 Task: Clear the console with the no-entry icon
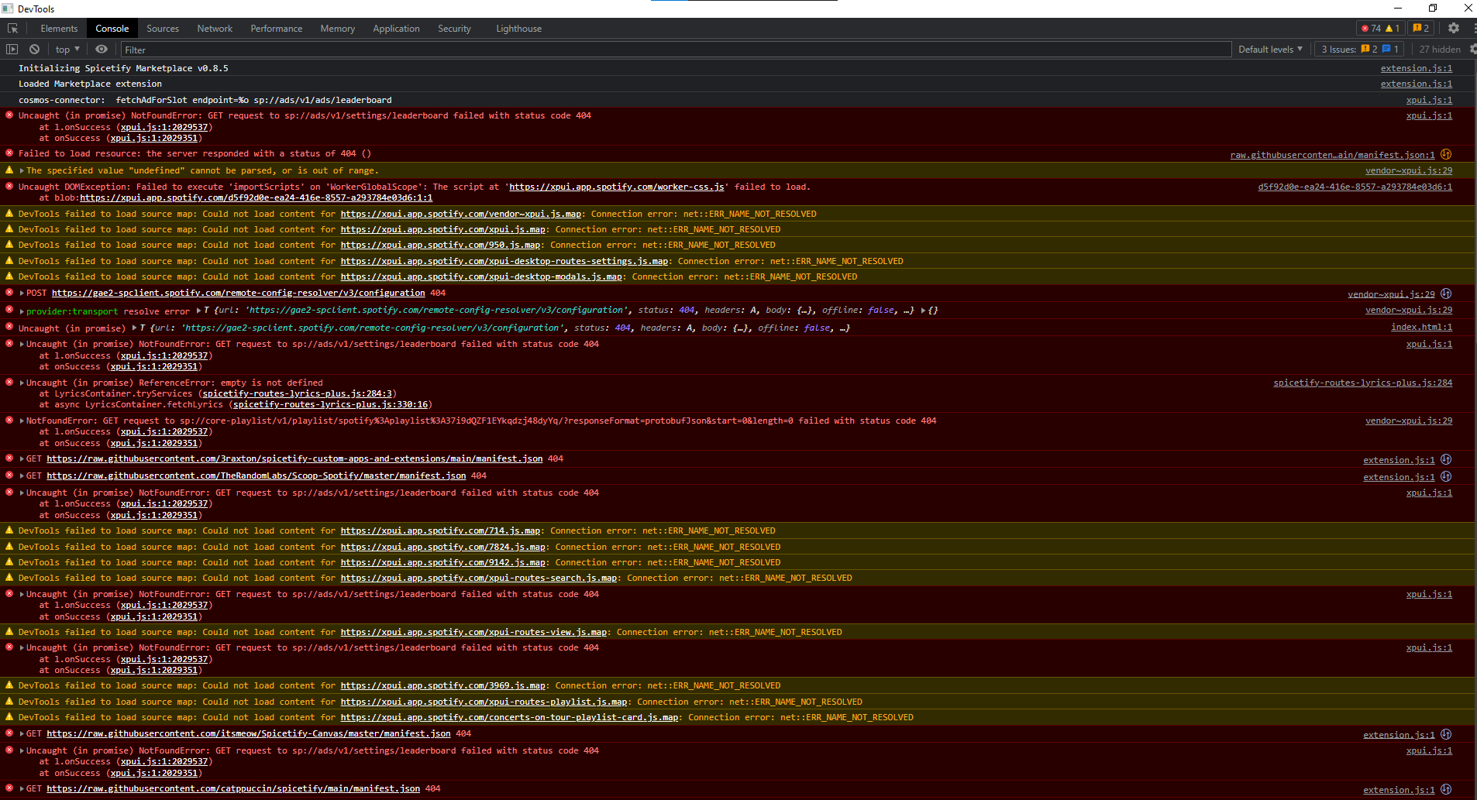click(x=34, y=49)
